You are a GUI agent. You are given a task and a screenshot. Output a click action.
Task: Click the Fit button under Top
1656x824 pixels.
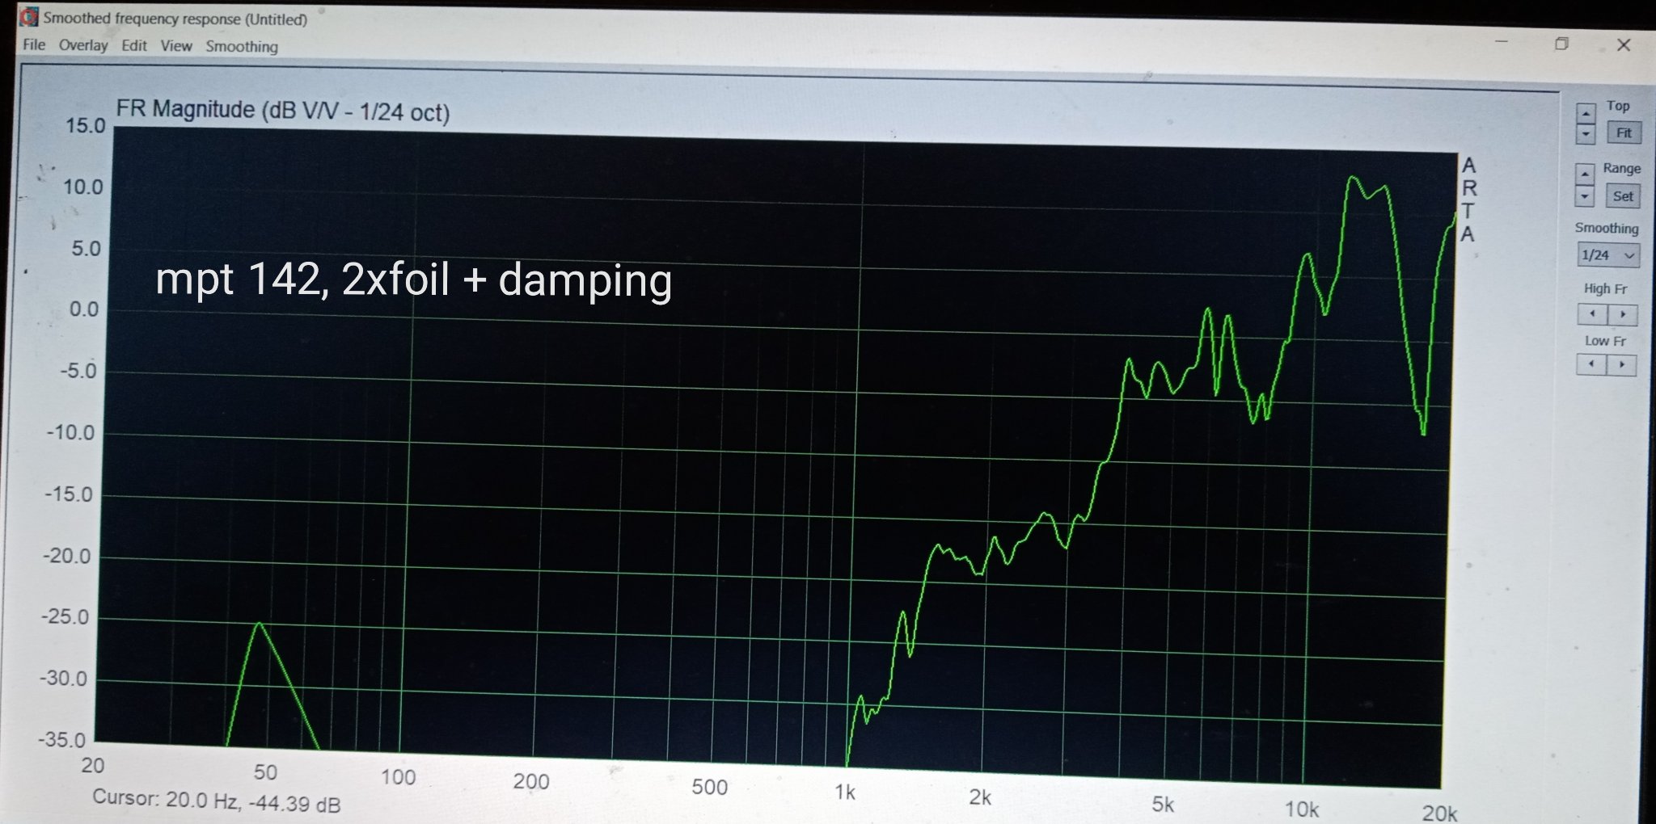[x=1624, y=132]
